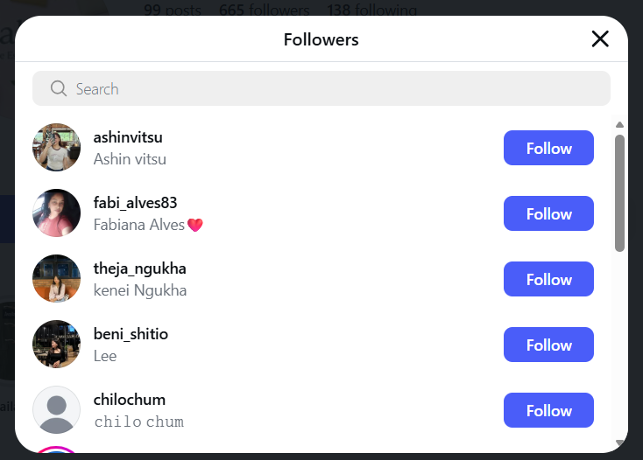Follow the user ashinvitsu
This screenshot has width=643, height=460.
pos(548,148)
